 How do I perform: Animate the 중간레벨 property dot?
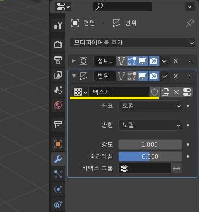188,156
